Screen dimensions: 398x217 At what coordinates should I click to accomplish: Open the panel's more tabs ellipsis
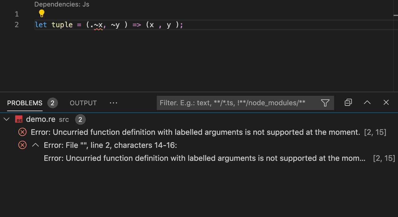pos(113,103)
